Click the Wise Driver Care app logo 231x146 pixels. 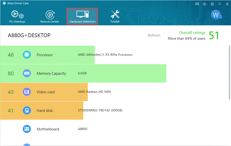(4, 3)
